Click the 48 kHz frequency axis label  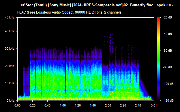10,17
